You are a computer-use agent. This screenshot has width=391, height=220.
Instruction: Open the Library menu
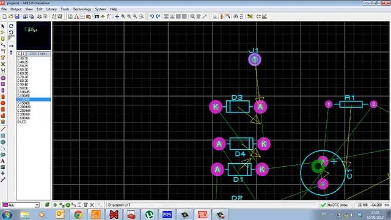click(x=51, y=9)
